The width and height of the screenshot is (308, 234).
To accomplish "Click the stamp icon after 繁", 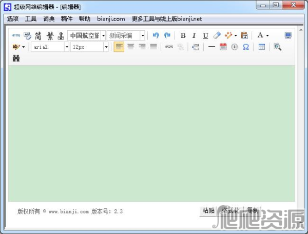I will tap(61, 36).
